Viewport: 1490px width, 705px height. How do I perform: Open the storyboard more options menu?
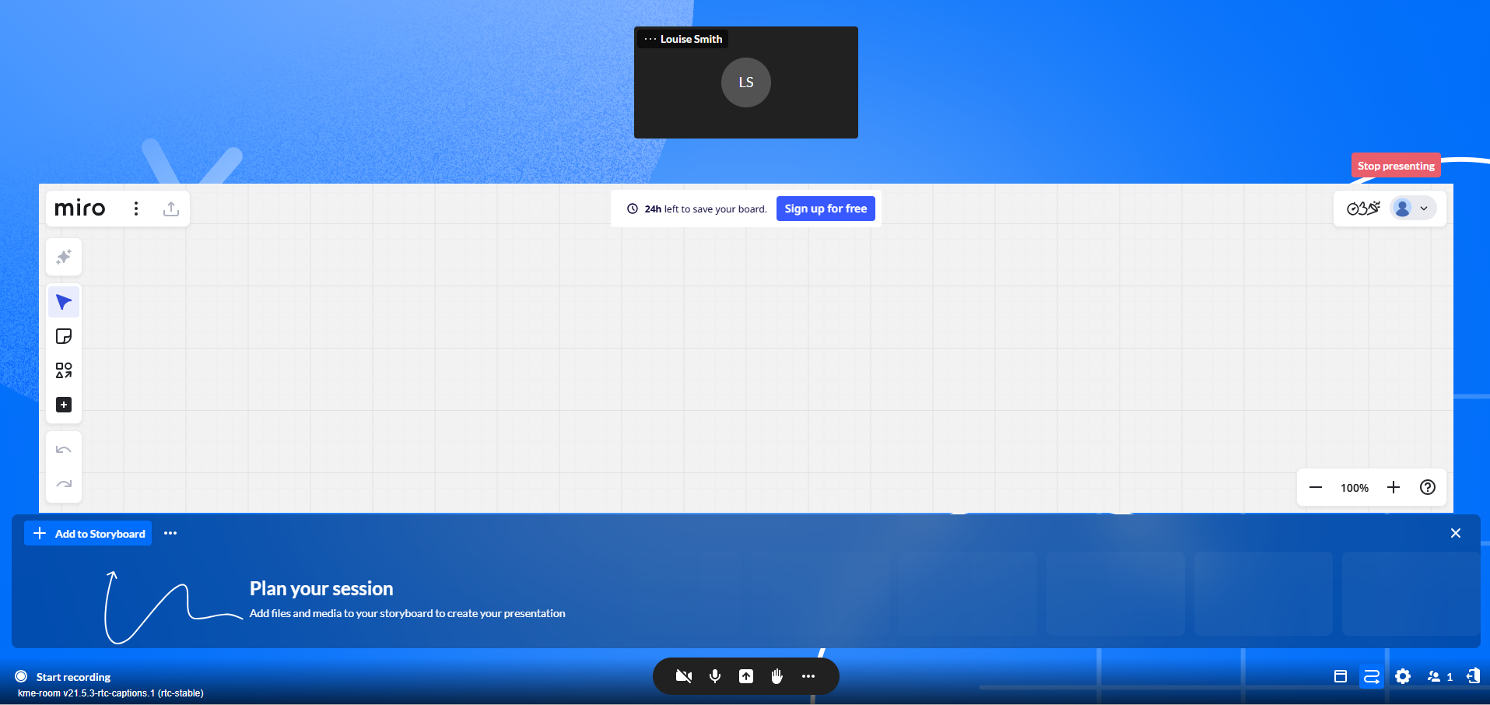pos(170,533)
